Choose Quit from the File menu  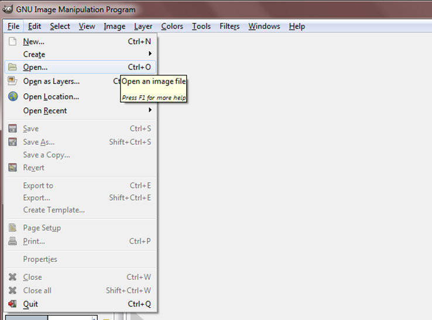click(80, 304)
